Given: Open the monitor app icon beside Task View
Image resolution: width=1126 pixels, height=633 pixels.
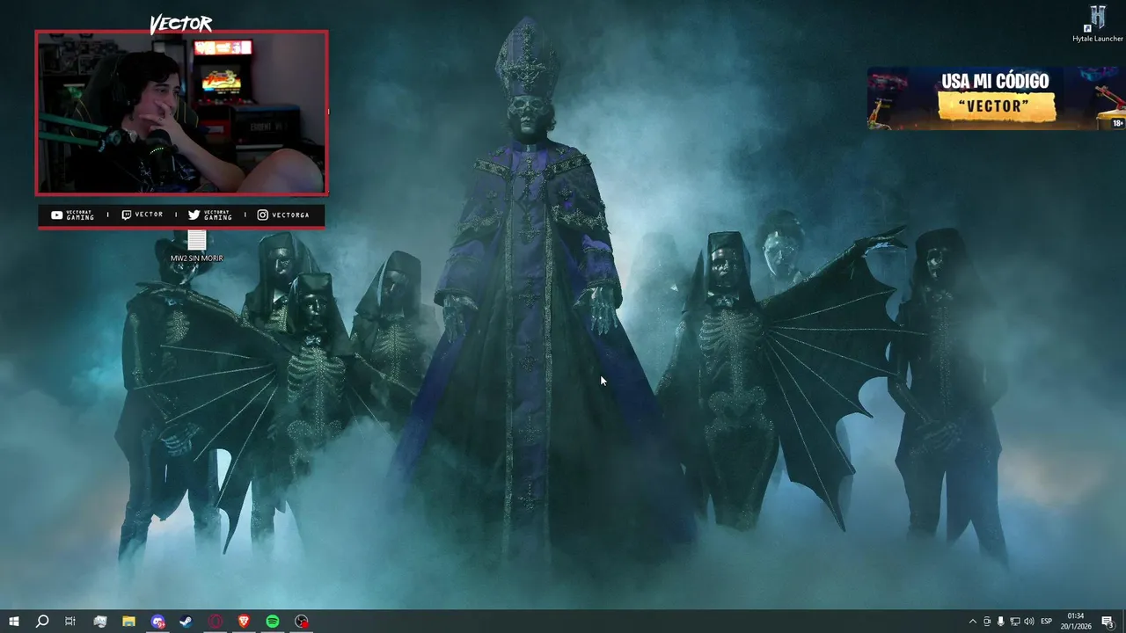Looking at the screenshot, I should coord(99,622).
